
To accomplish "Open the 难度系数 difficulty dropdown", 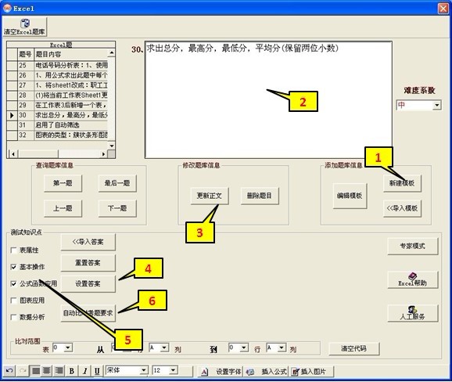I will click(x=437, y=105).
